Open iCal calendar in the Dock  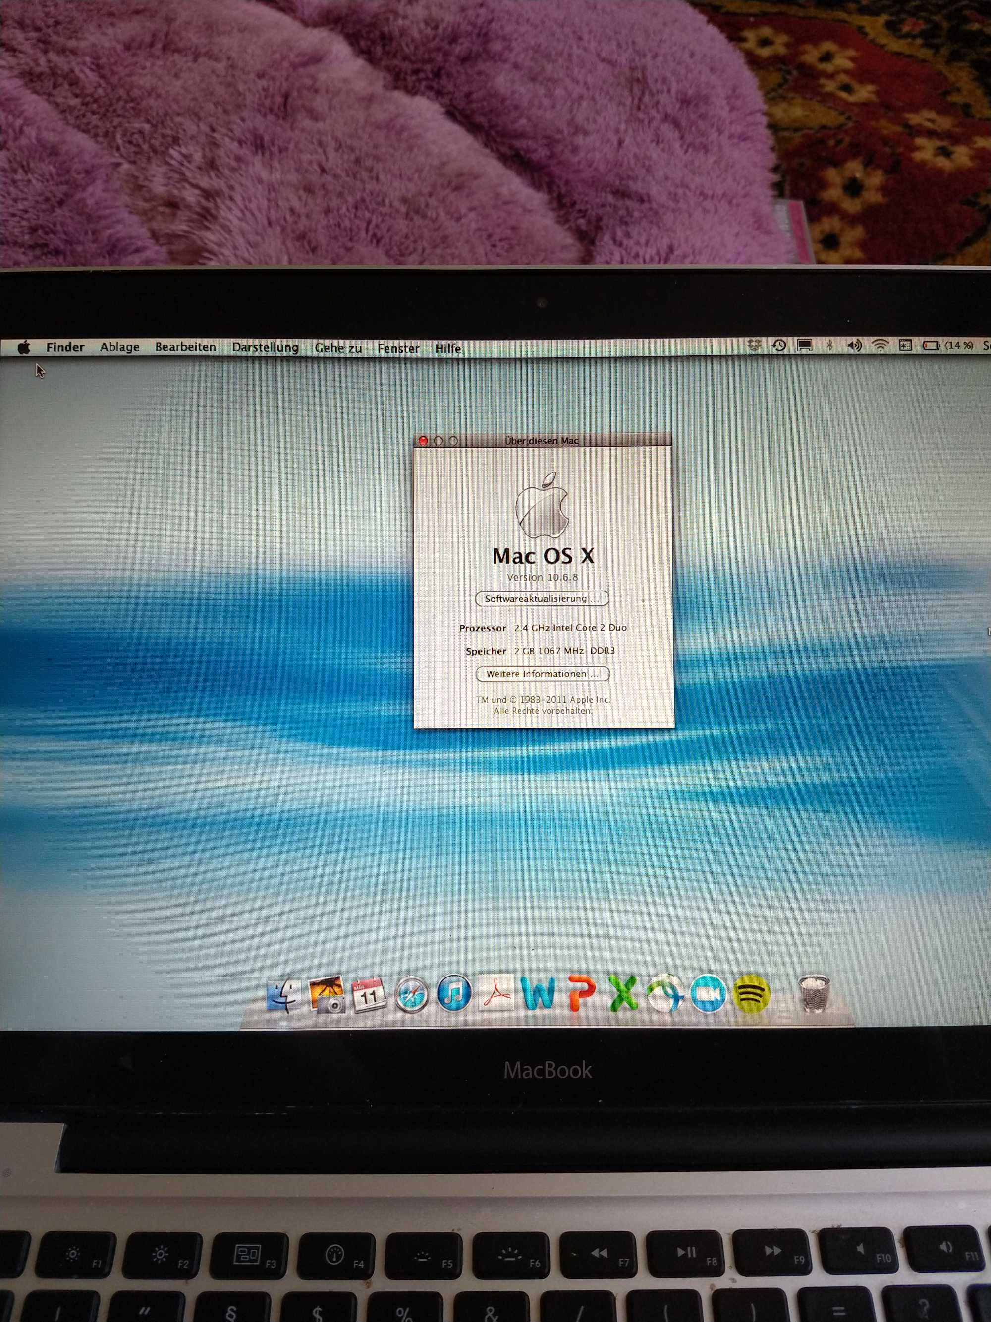369,994
